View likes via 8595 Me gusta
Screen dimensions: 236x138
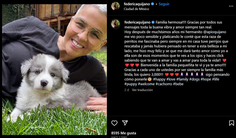point(124,133)
